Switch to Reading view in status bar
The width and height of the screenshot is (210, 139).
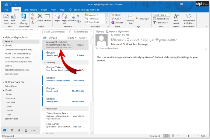click(173, 136)
